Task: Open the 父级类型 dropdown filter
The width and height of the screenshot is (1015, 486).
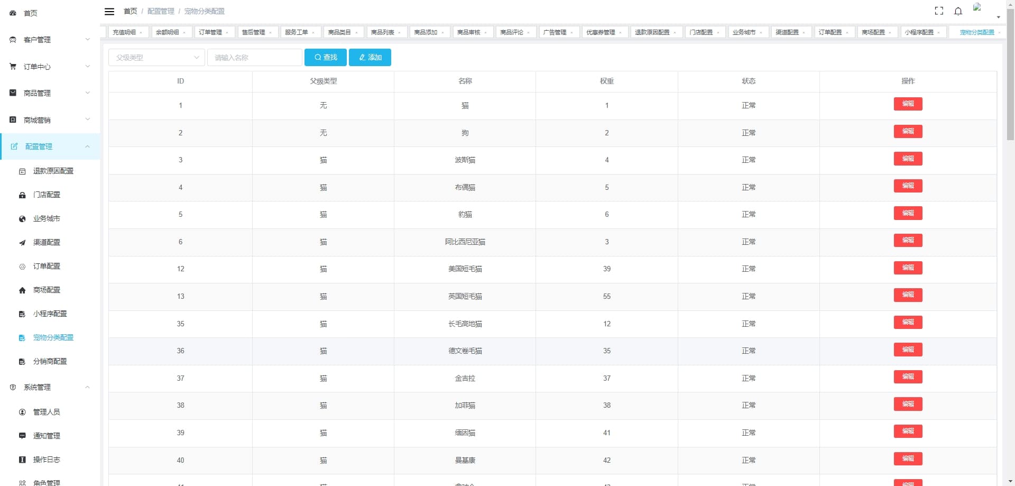Action: coord(156,57)
